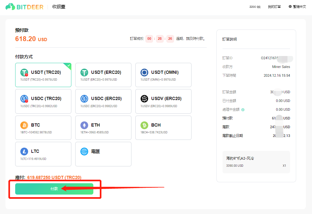Pick LTC as payment method
312x214 pixels.
tap(43, 154)
